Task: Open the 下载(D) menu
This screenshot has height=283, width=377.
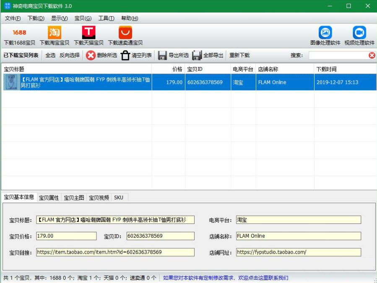Action: [x=36, y=18]
